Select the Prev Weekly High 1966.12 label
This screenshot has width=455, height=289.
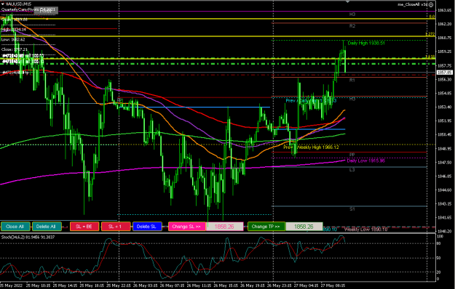(311, 147)
